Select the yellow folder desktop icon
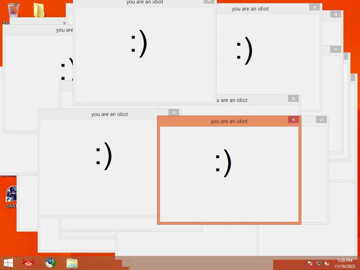Image resolution: width=360 pixels, height=270 pixels. (x=39, y=10)
